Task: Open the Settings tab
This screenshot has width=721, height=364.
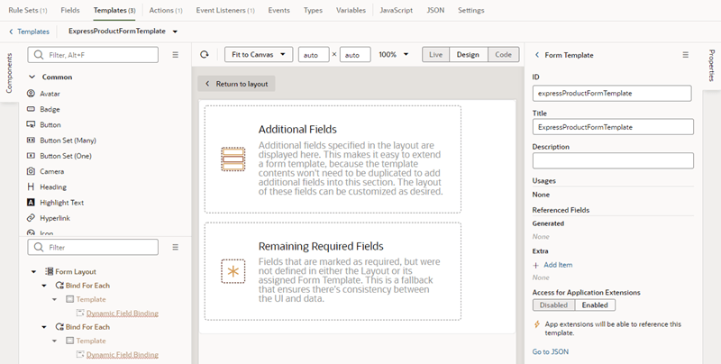Action: (x=470, y=10)
